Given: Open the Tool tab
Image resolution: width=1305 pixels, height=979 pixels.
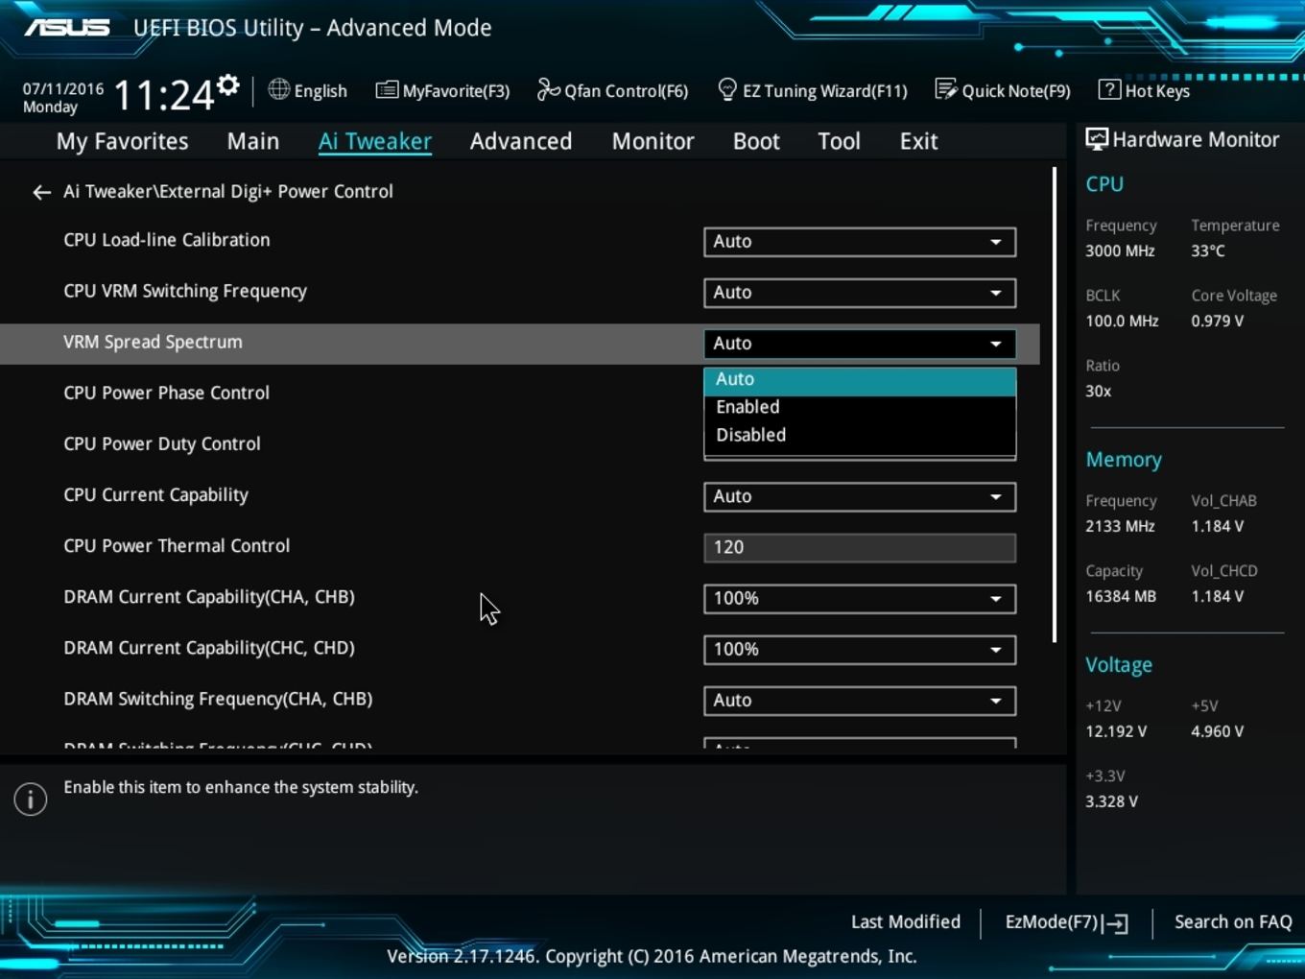Looking at the screenshot, I should pos(839,141).
